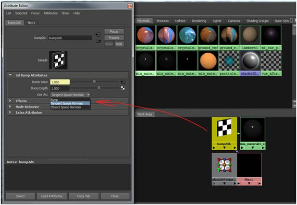Switch to the Utilities tab

(x=180, y=21)
